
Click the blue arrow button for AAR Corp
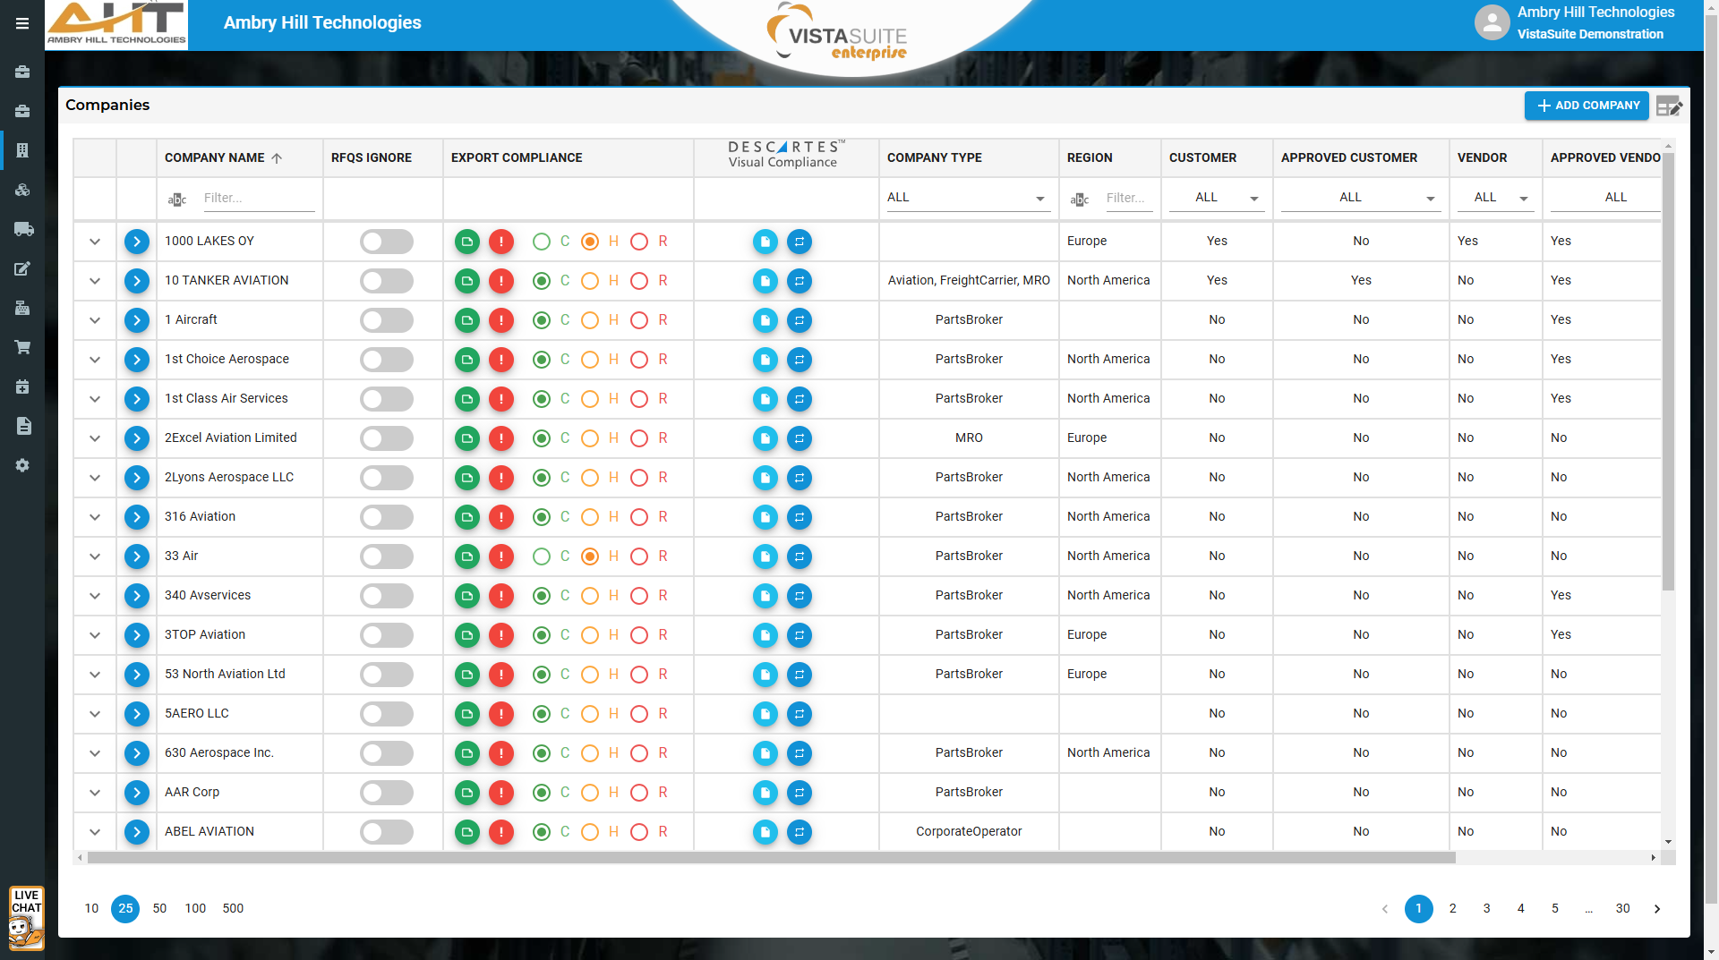click(136, 793)
